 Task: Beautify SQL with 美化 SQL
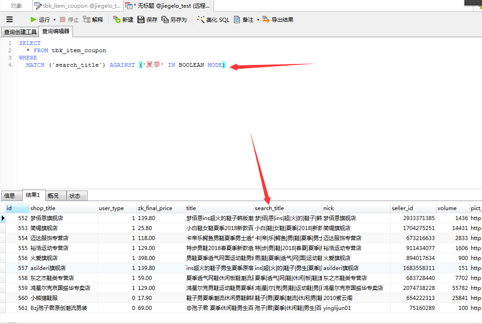pyautogui.click(x=213, y=20)
